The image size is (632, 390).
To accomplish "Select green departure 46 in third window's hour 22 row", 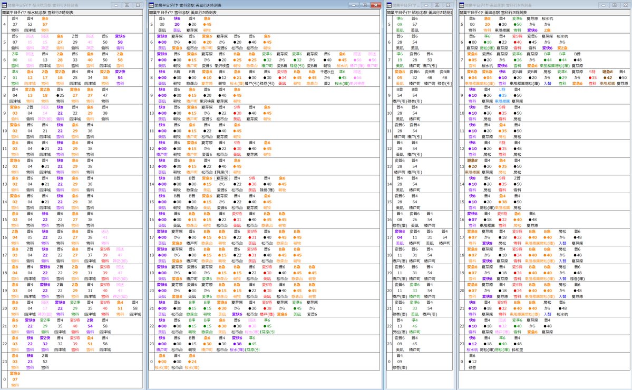I will click(415, 326).
